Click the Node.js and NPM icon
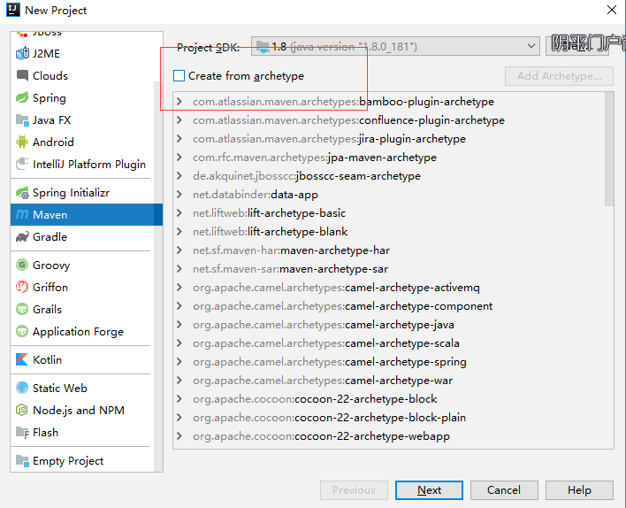The height and width of the screenshot is (508, 626). 22,410
